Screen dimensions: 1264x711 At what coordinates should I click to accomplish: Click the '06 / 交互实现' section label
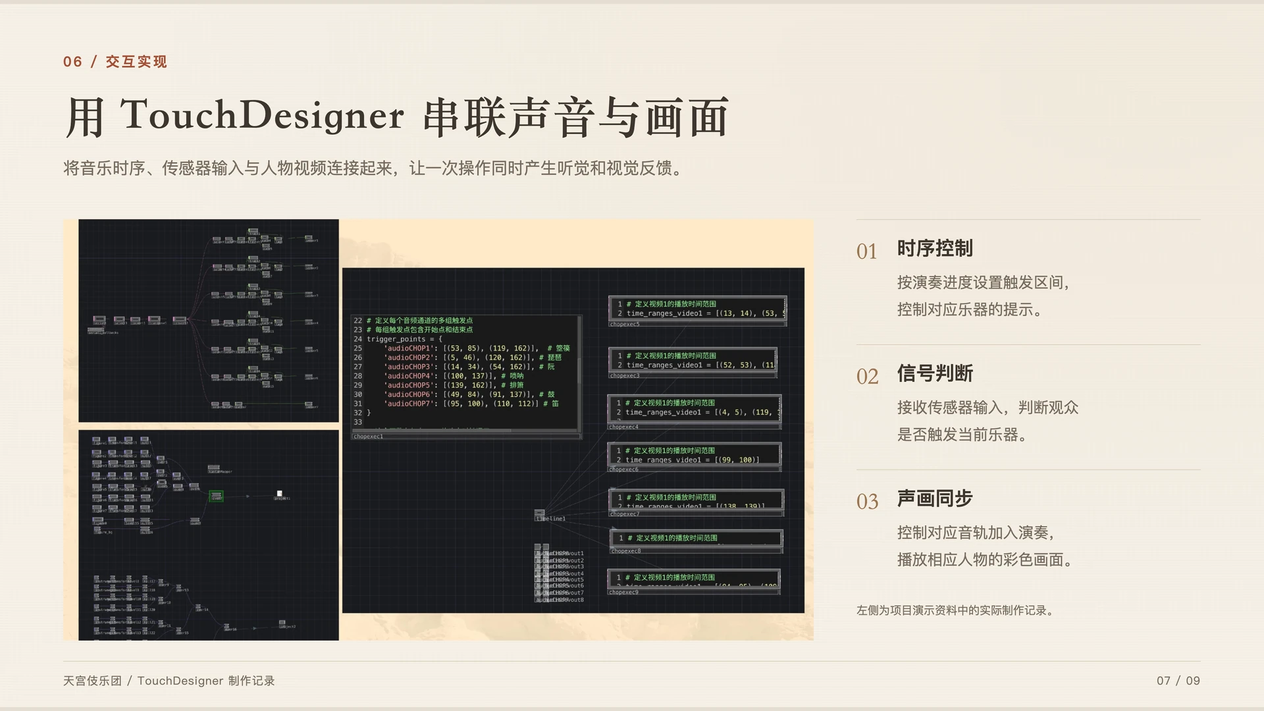(115, 62)
